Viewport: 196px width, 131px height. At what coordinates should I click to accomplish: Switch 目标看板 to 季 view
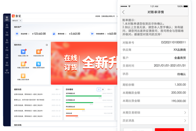coord(103,89)
